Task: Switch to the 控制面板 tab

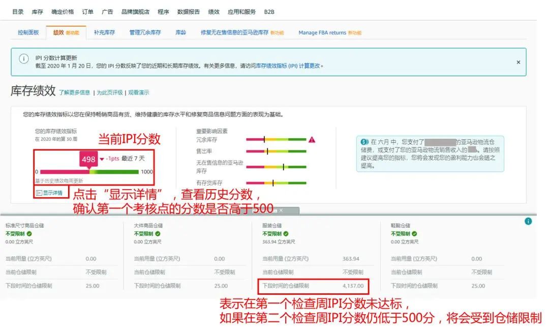Action: pyautogui.click(x=28, y=32)
